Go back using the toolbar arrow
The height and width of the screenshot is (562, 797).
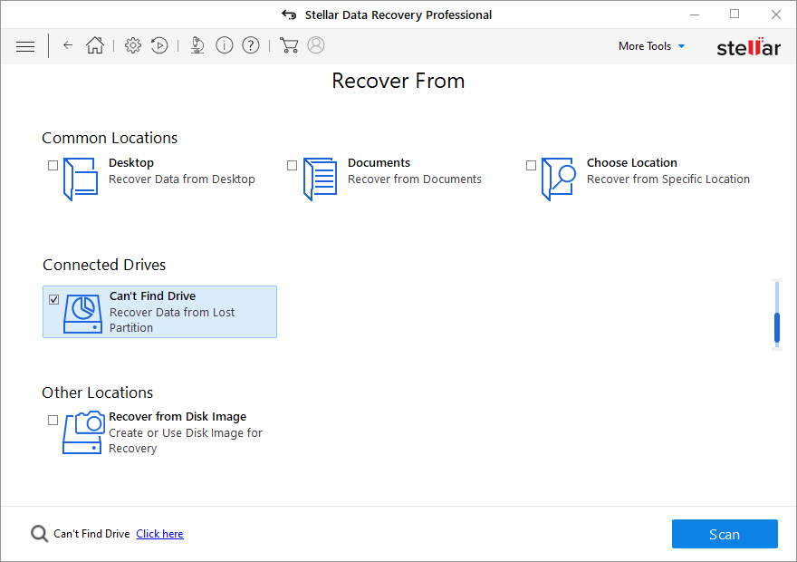[x=68, y=45]
